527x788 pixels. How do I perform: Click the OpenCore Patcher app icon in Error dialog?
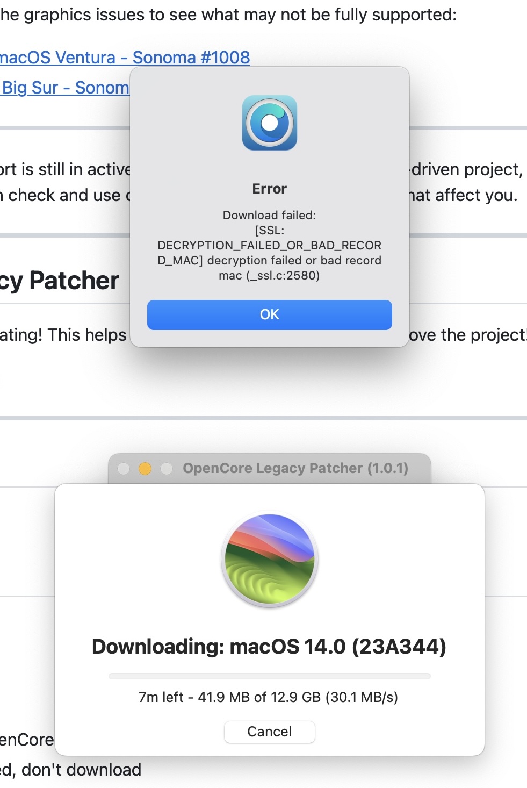click(x=269, y=123)
